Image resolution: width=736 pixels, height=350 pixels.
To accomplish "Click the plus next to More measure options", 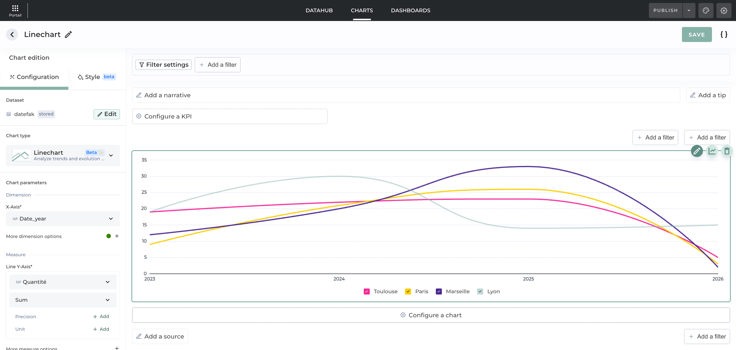I will [117, 348].
